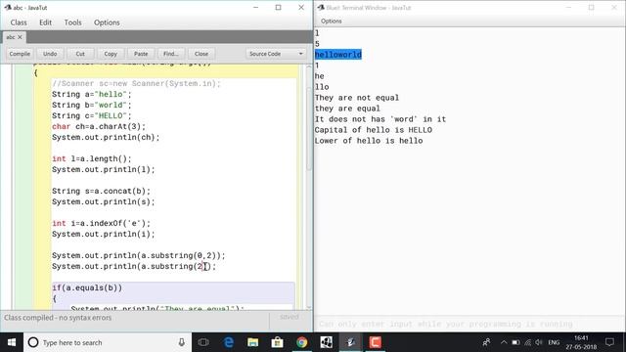Image resolution: width=626 pixels, height=352 pixels.
Task: Open the Edit menu
Action: click(46, 22)
